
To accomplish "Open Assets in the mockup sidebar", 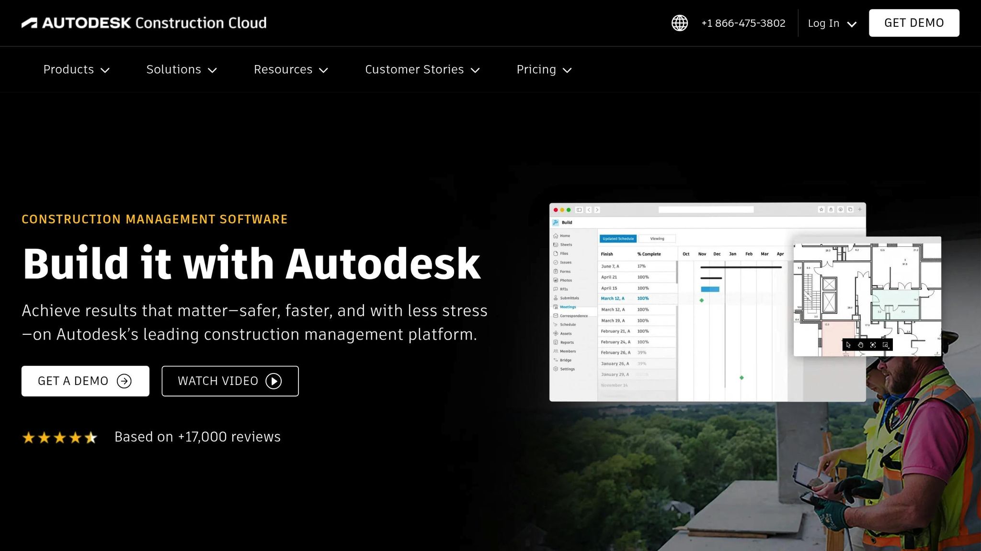I will click(562, 333).
